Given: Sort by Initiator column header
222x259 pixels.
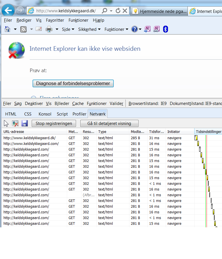Looking at the screenshot, I should click(180, 132).
